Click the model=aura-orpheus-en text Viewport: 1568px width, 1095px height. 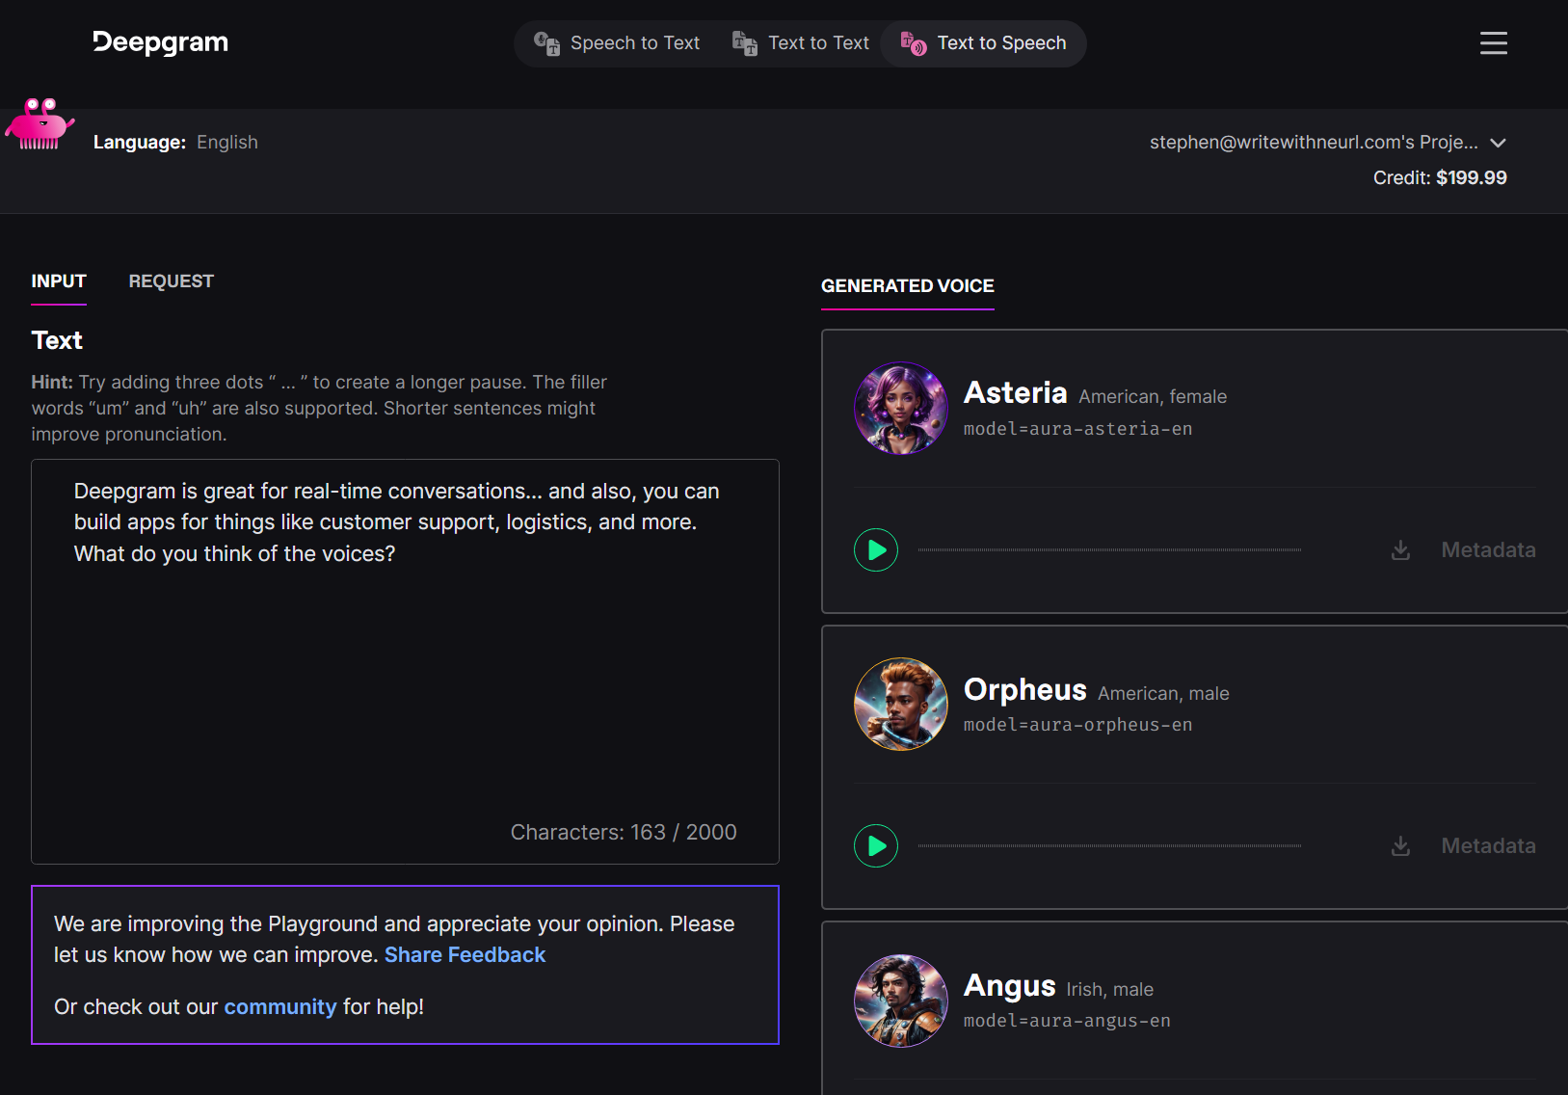pos(1077,725)
